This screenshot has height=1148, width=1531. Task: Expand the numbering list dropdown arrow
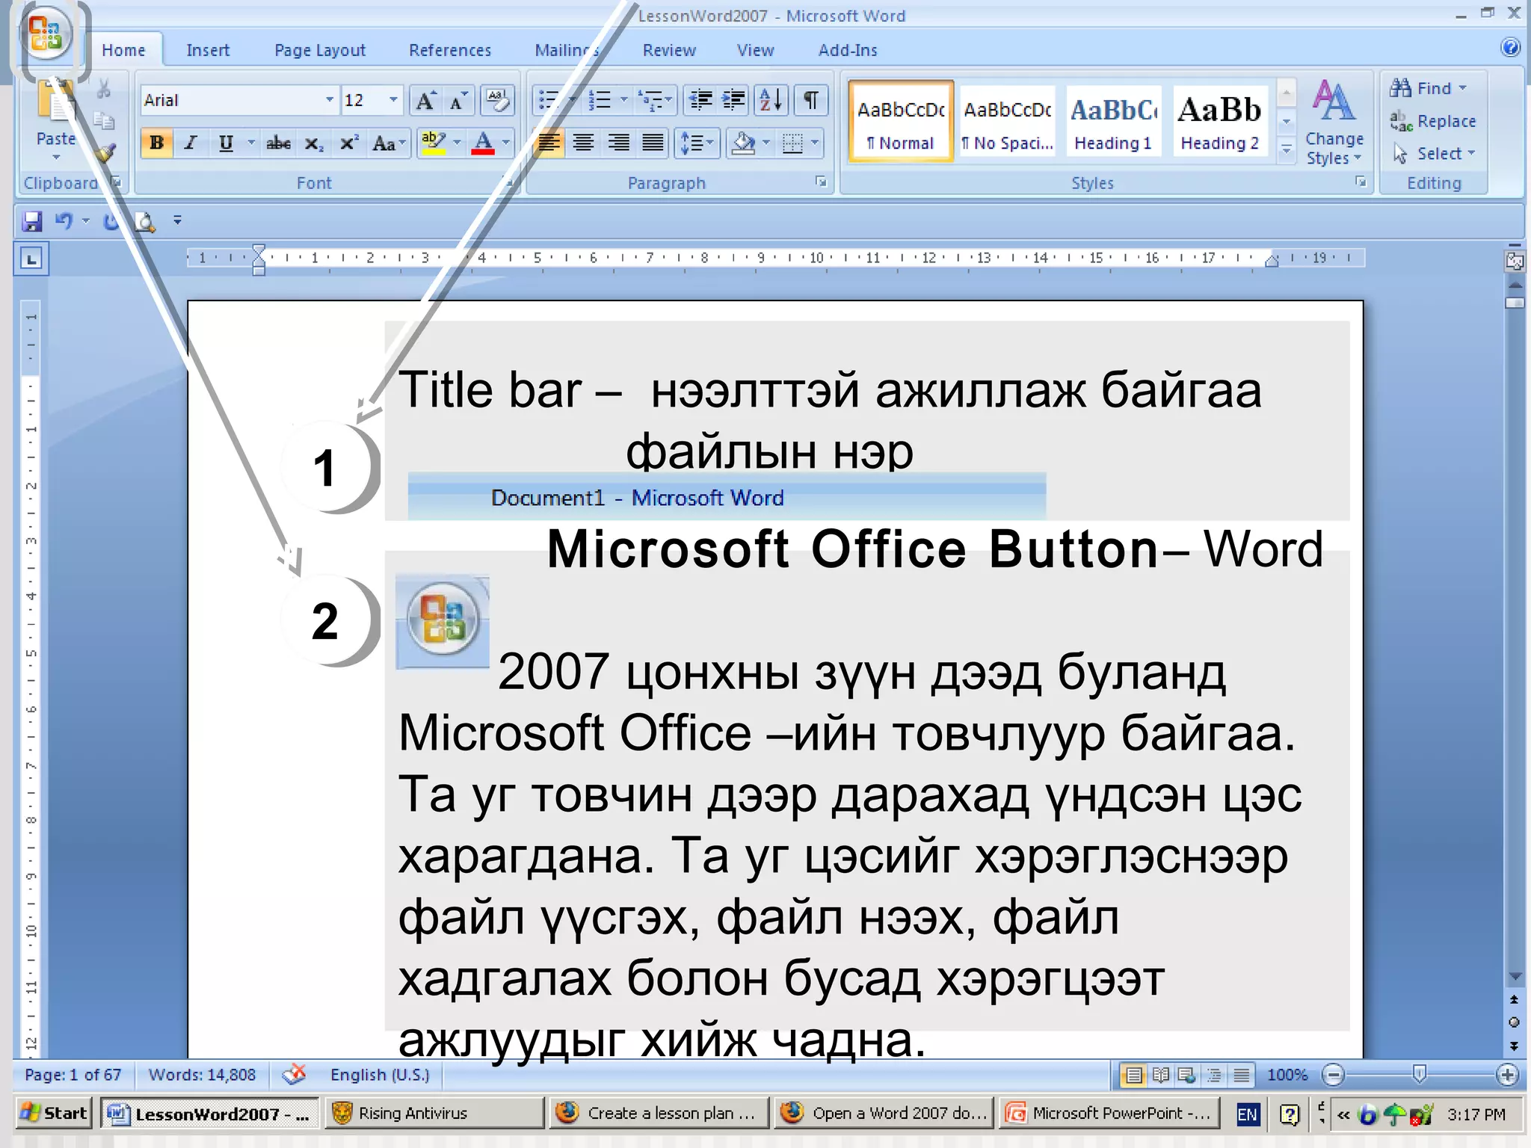[623, 100]
